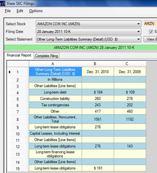Image resolution: width=157 pixels, height=173 pixels.
Task: Expand the Select Stock dropdown
Action: pos(138,24)
